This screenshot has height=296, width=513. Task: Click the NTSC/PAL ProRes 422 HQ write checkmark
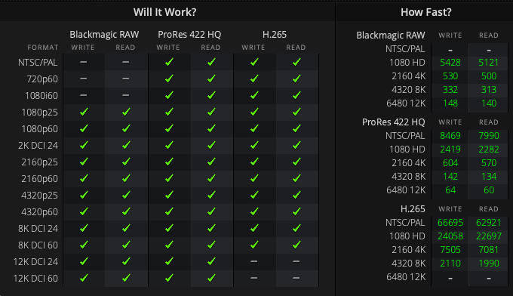[x=169, y=62]
